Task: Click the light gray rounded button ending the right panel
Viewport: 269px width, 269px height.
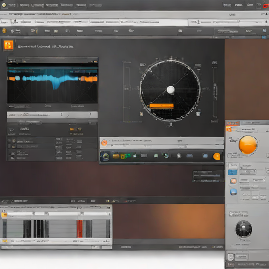Action: point(231,257)
